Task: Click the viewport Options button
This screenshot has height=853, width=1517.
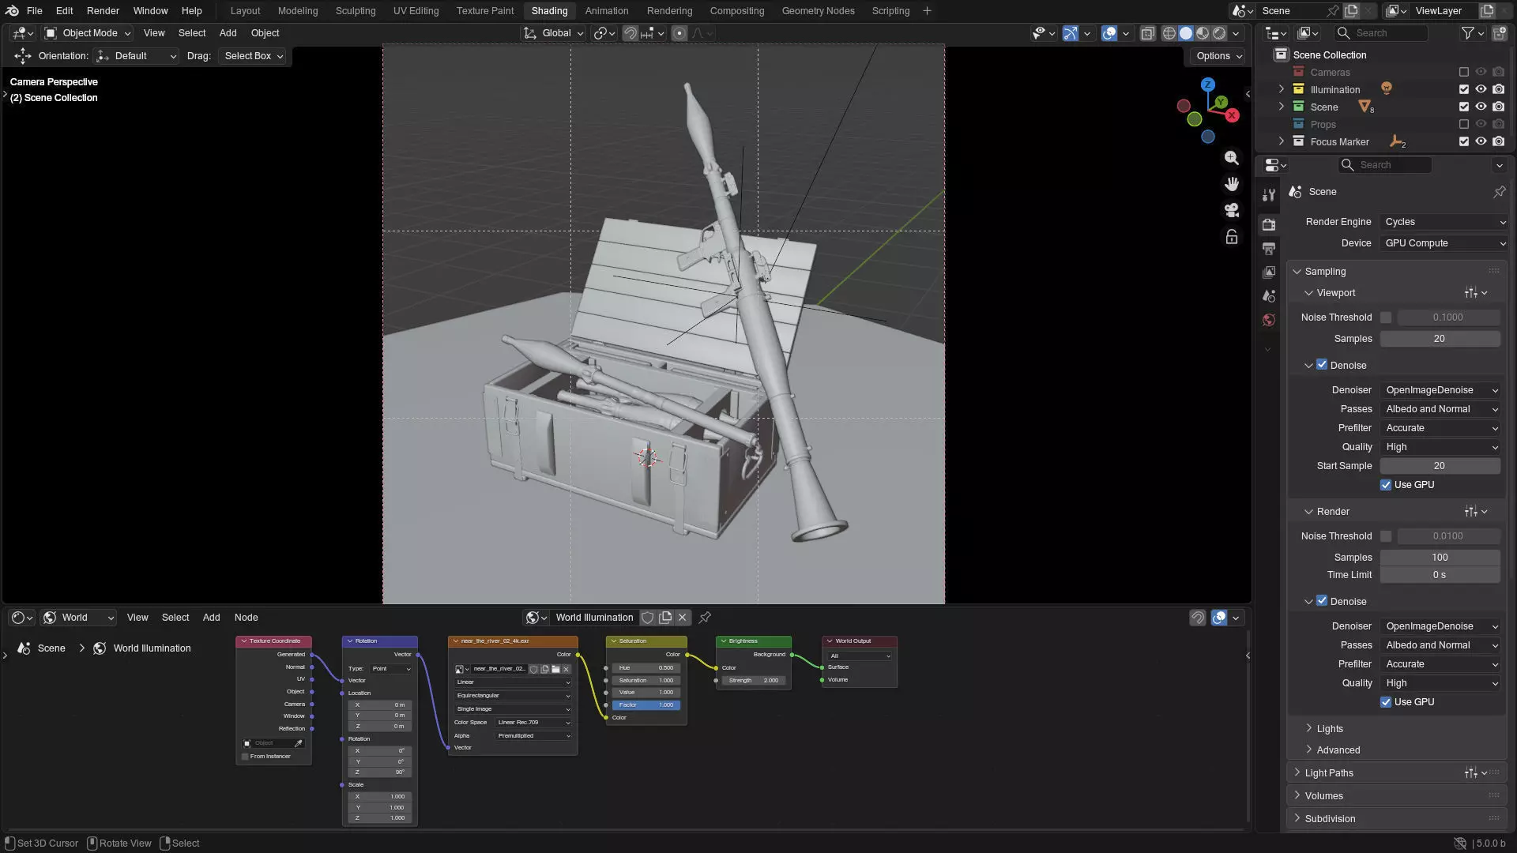Action: [1218, 56]
